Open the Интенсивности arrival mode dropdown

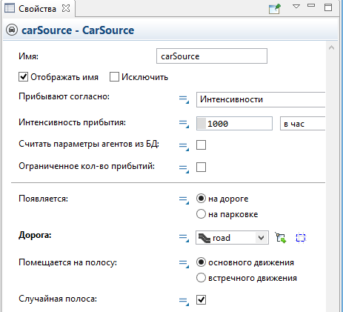261,99
